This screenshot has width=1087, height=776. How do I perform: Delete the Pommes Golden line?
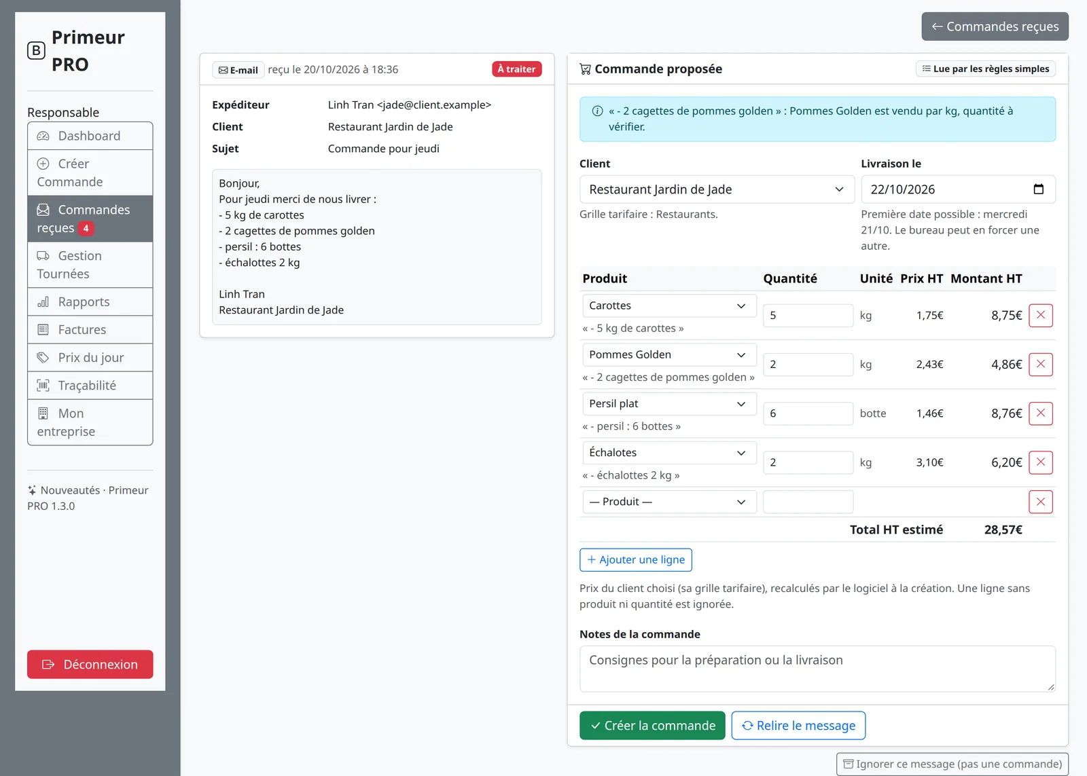coord(1040,365)
